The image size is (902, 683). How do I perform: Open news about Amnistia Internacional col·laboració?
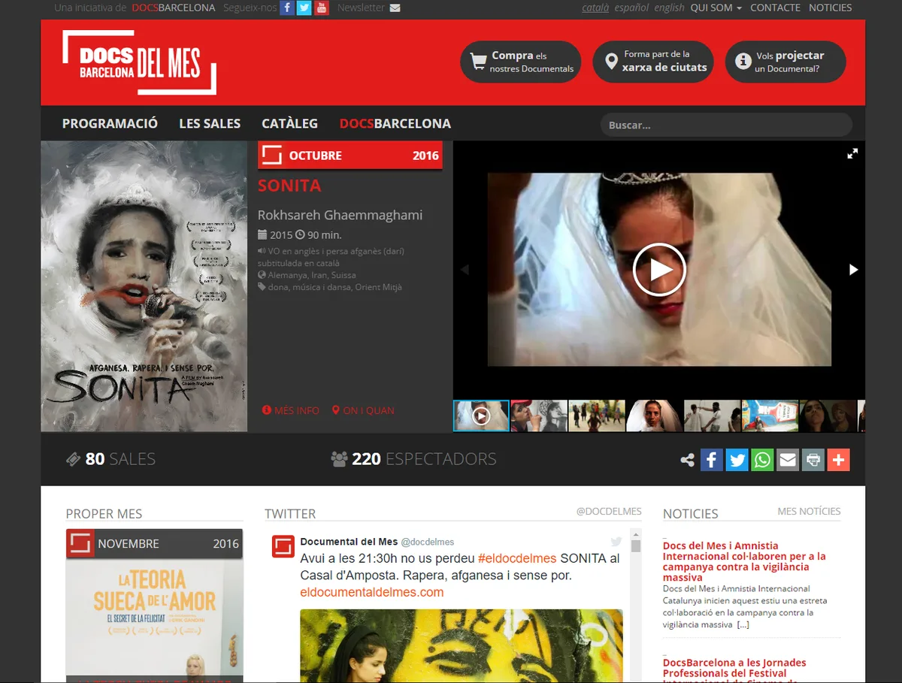[744, 561]
